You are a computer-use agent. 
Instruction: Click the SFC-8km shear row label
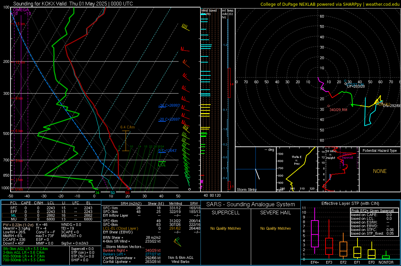110,225
